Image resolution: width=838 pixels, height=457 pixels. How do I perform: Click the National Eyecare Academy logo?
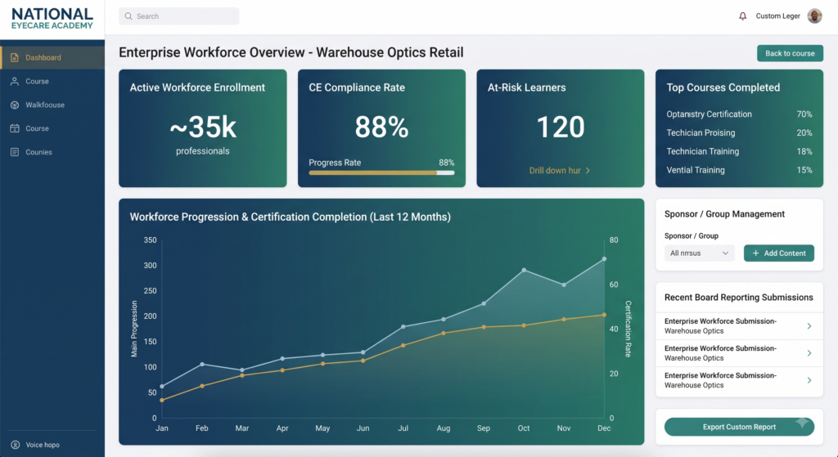click(52, 18)
